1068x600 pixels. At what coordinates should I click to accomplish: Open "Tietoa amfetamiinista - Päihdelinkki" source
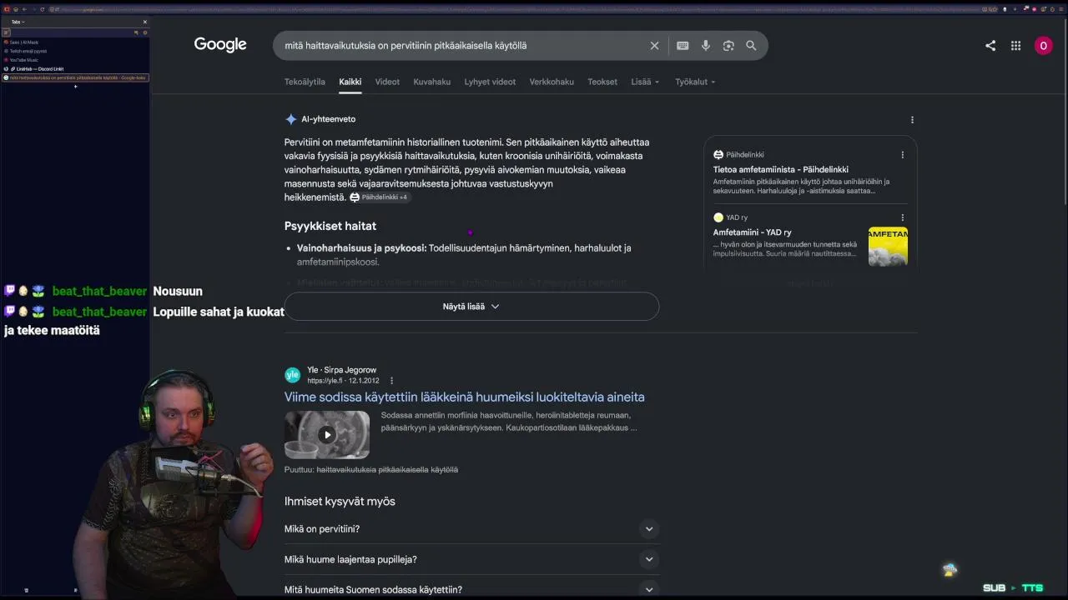(780, 170)
